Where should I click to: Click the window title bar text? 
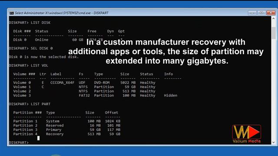62,13
